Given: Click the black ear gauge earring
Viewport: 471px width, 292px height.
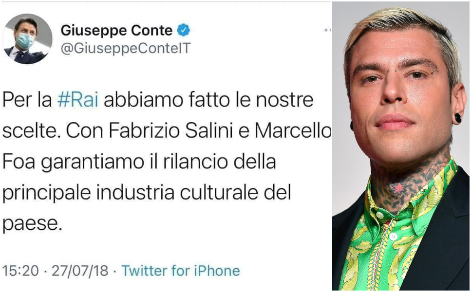Looking at the screenshot, I should 457,118.
